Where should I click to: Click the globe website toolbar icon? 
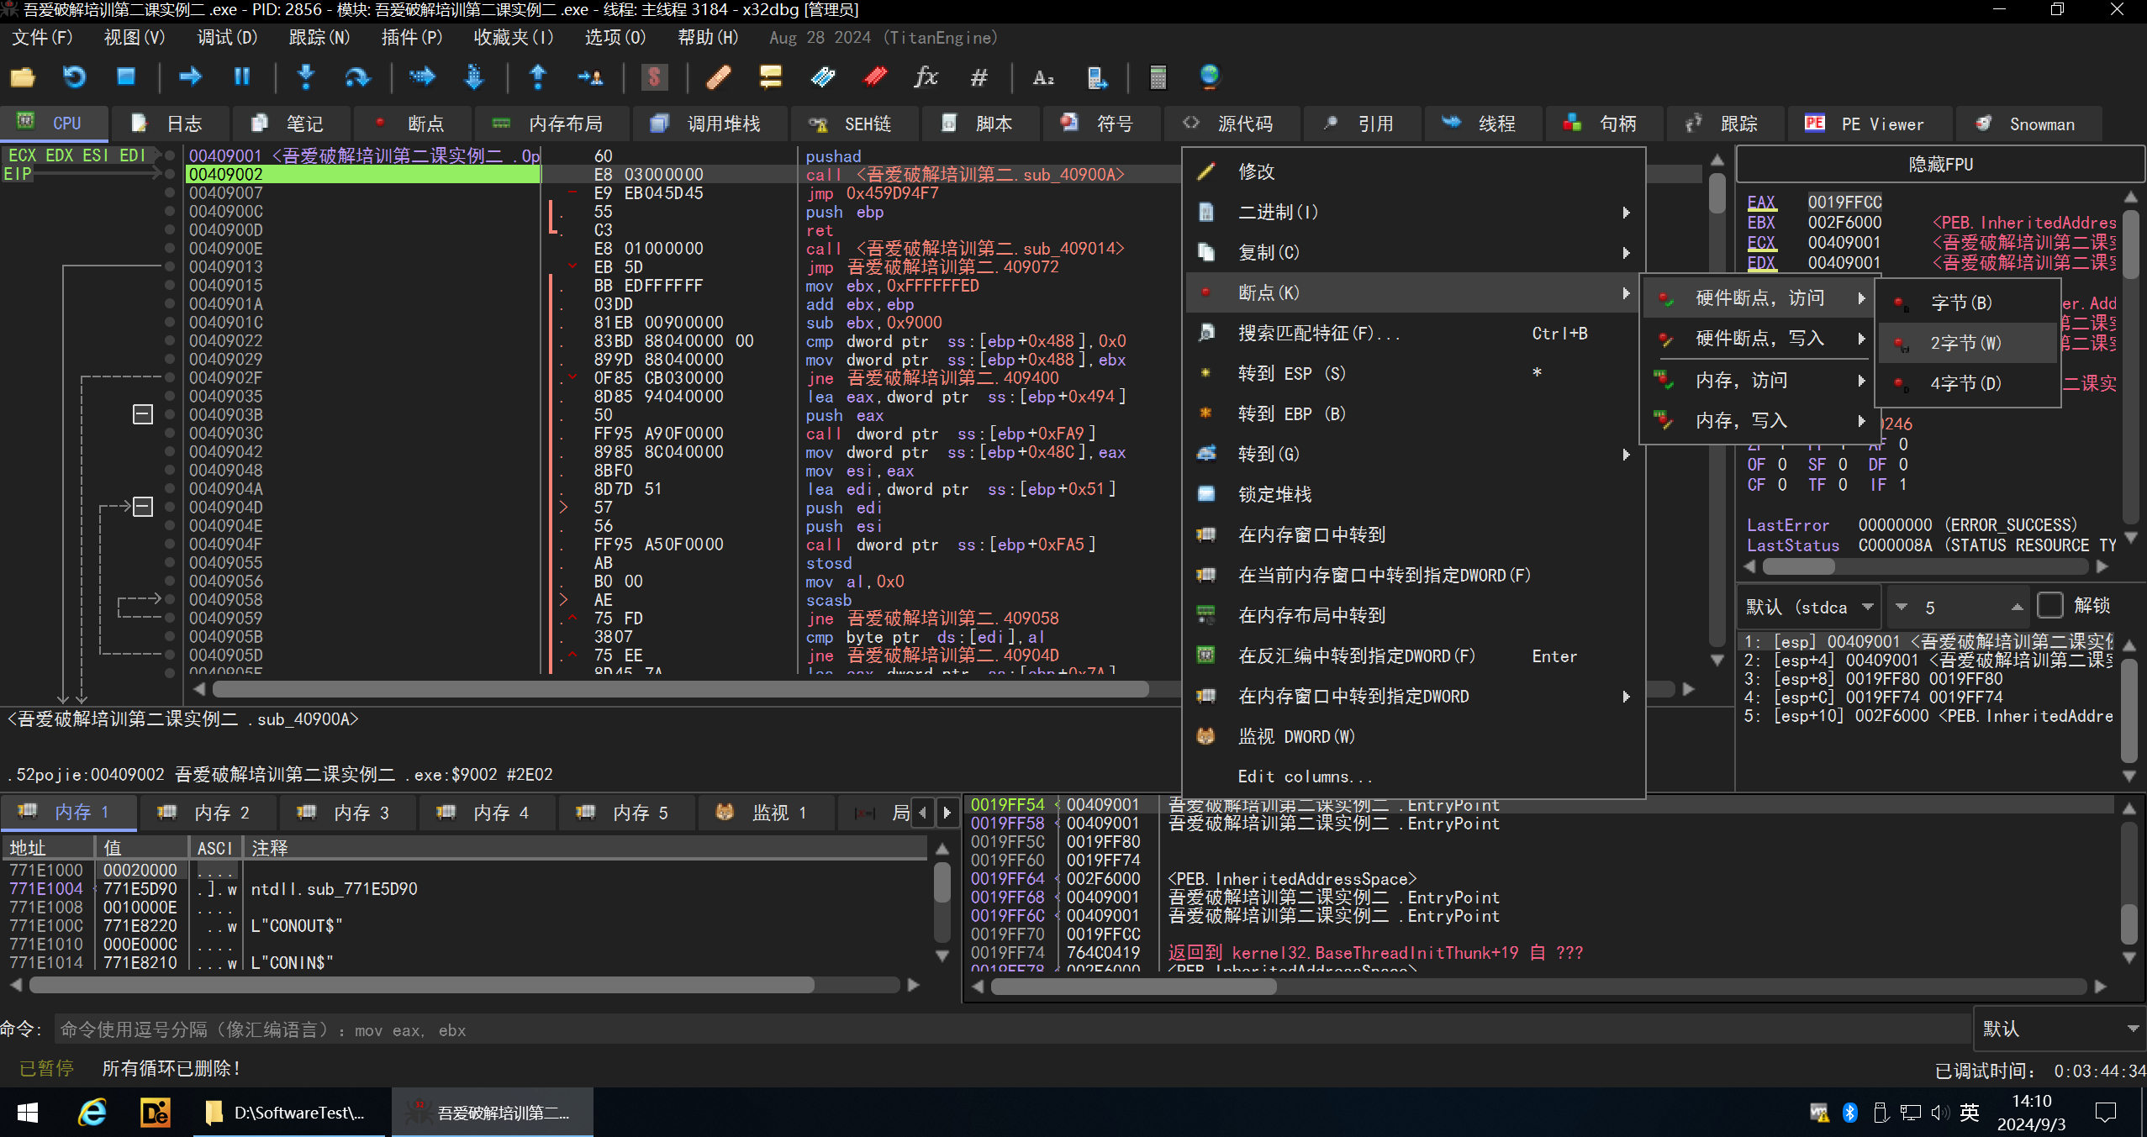click(x=1210, y=77)
